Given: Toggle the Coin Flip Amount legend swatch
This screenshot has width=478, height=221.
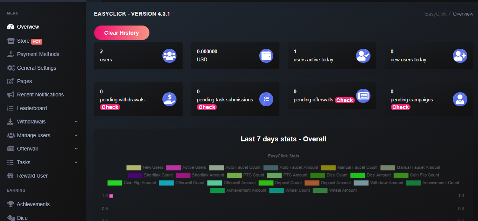Looking at the screenshot, I should tap(115, 183).
